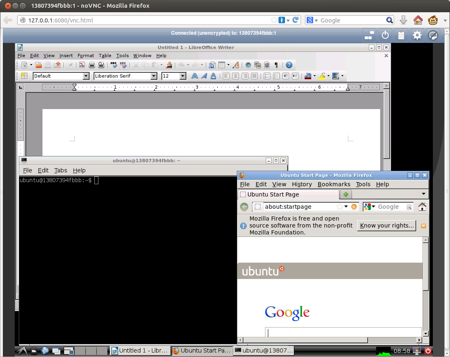Open the Google search engine selector in Firefox

(370, 207)
